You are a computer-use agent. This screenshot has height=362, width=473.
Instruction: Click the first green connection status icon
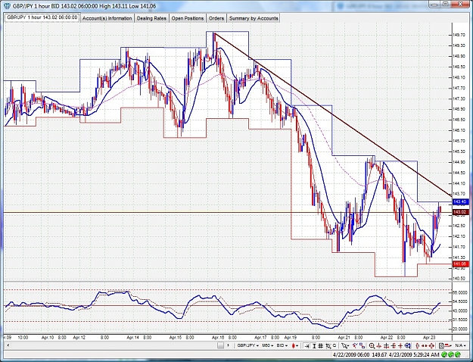pos(444,354)
